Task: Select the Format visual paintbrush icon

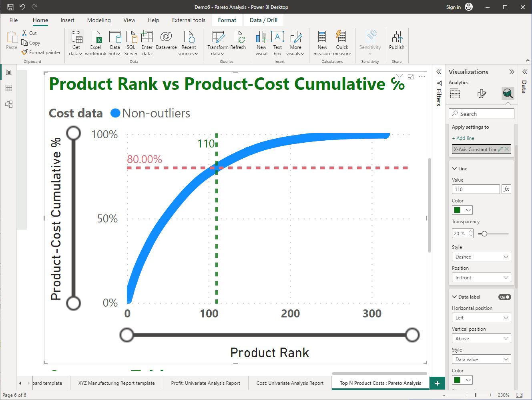Action: 482,94
